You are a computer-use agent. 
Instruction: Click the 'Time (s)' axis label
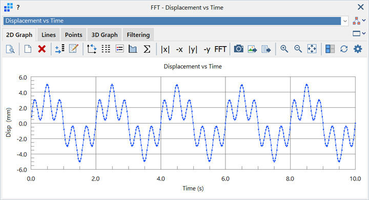point(193,188)
